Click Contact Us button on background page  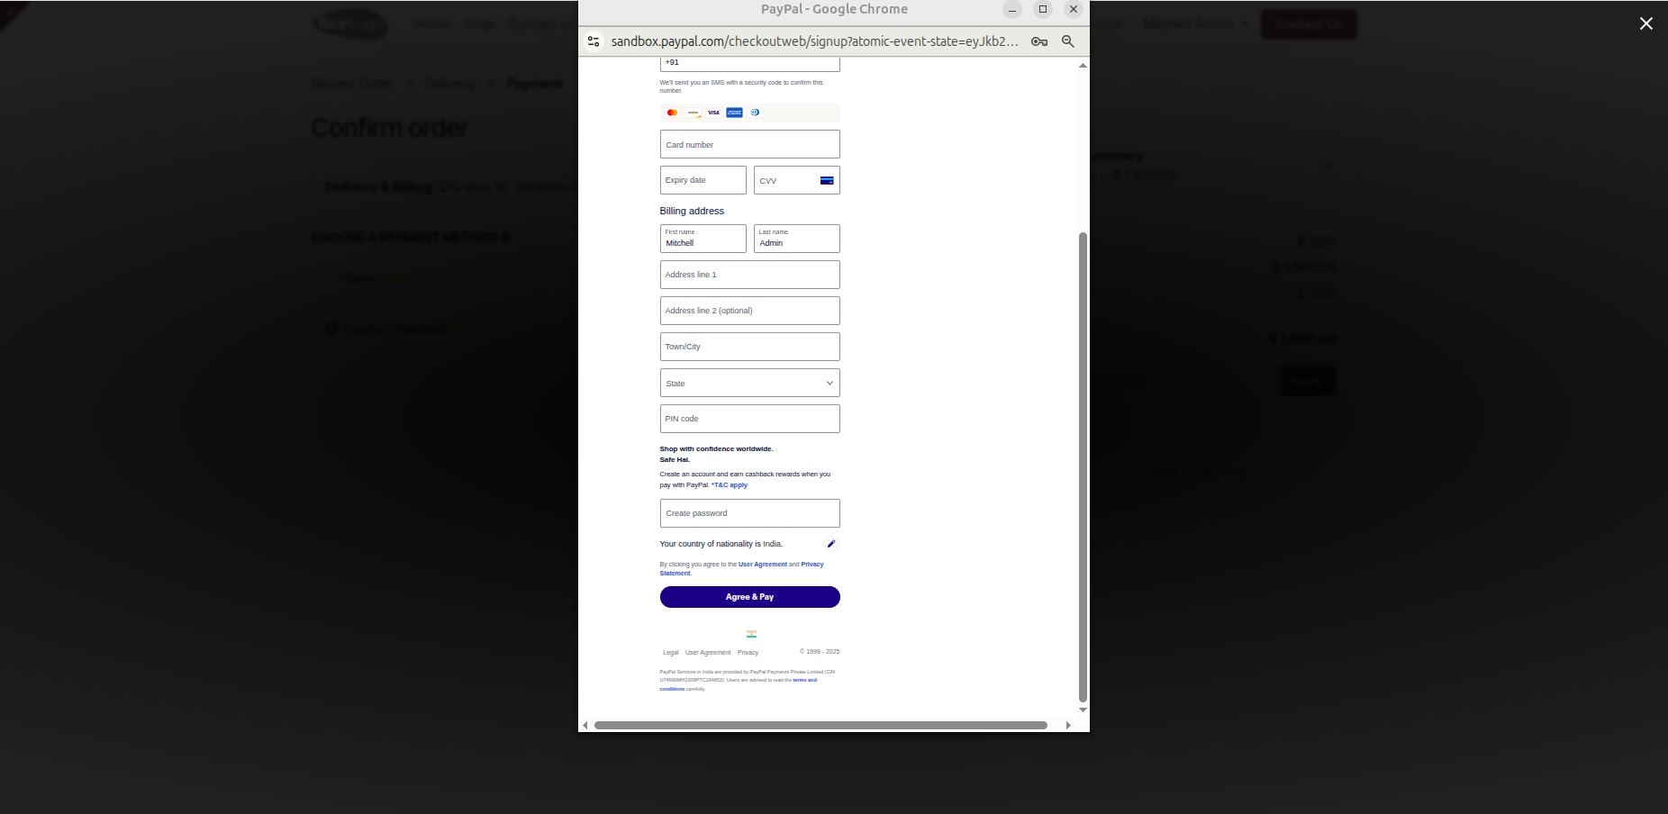pyautogui.click(x=1309, y=24)
